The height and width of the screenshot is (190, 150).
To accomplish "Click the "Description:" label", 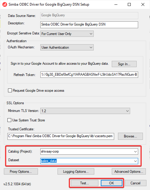I will coord(16,23).
